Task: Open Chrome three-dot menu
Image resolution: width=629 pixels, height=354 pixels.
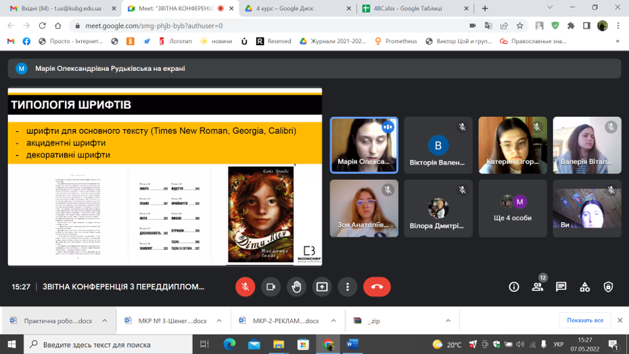Action: point(618,26)
